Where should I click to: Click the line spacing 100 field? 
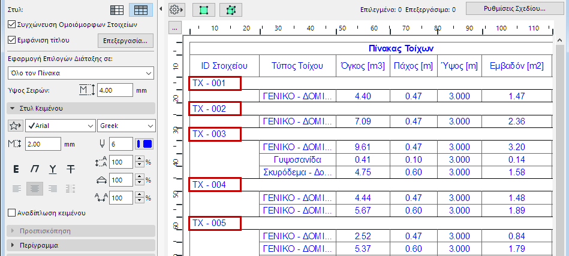[121, 162]
